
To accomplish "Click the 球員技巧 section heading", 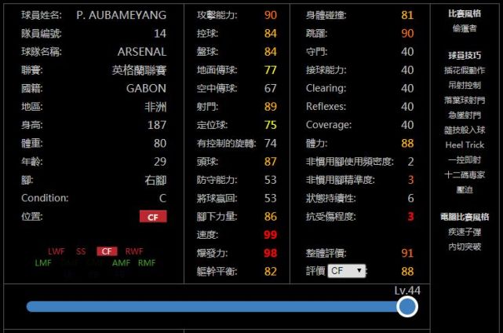I will tap(465, 56).
